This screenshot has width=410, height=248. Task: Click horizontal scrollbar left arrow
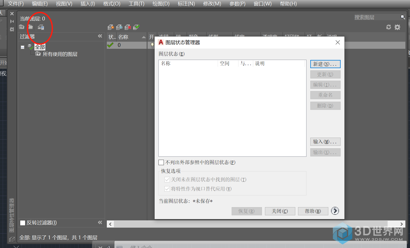click(x=110, y=224)
